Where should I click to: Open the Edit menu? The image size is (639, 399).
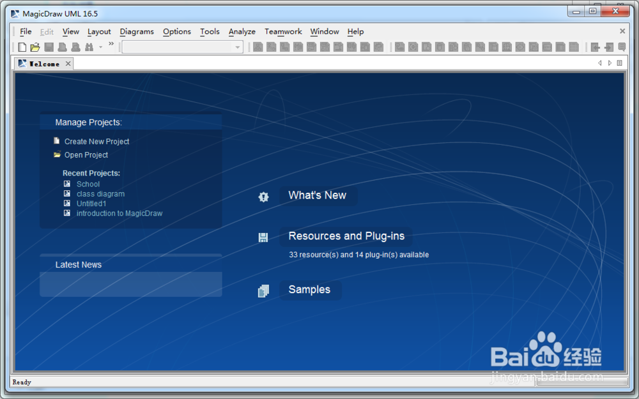tap(47, 31)
